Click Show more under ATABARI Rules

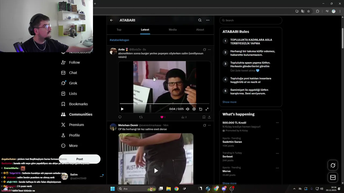(x=229, y=102)
